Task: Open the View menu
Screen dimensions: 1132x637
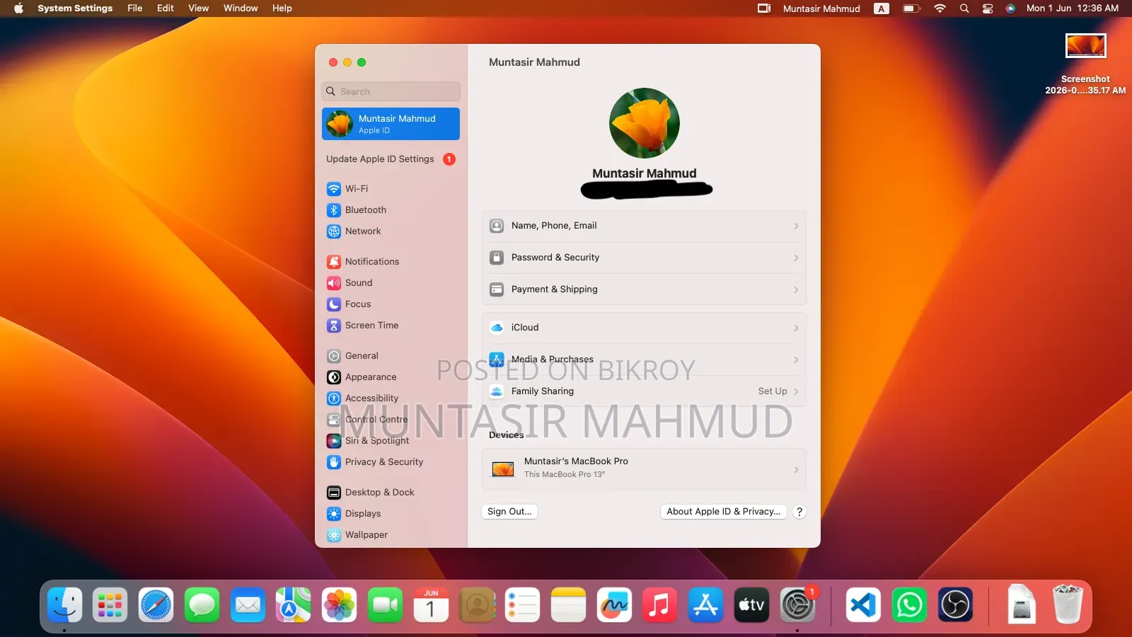Action: [198, 8]
